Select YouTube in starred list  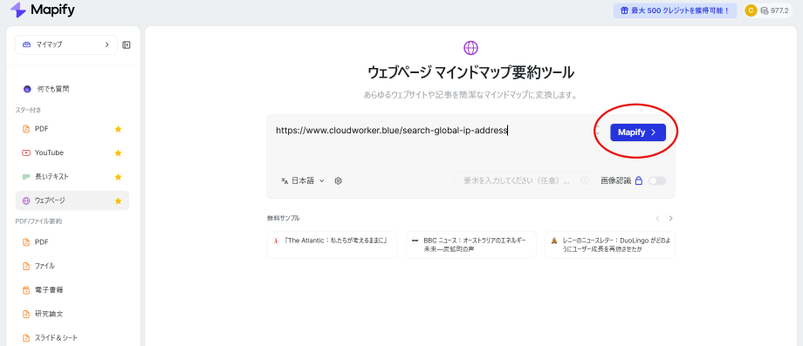pos(72,153)
